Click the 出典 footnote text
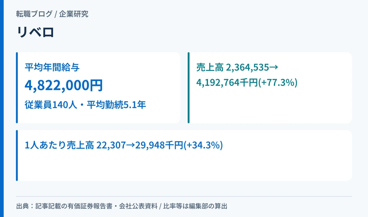 (x=122, y=206)
